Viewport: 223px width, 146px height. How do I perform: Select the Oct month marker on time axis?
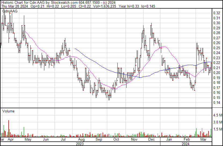point(116,140)
